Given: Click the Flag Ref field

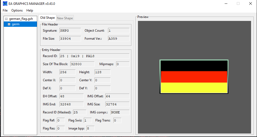Looking at the screenshot, I should tap(61, 120).
